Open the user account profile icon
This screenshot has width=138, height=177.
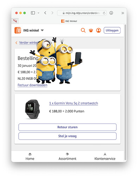point(99,30)
